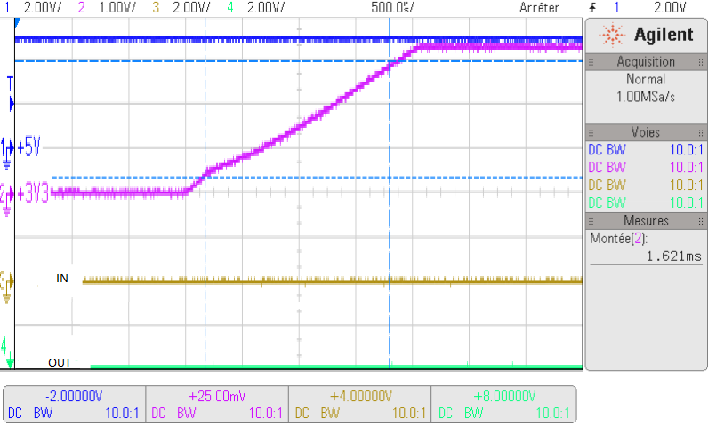The width and height of the screenshot is (708, 426).
Task: Click the IN signal label
Action: (x=62, y=279)
